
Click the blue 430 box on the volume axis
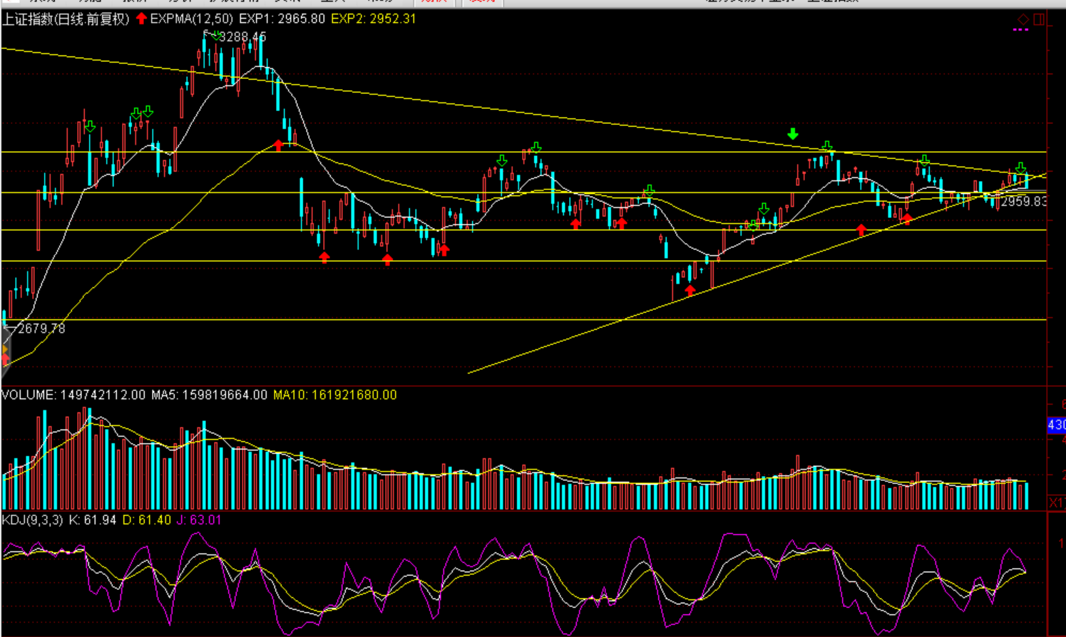tap(1056, 425)
